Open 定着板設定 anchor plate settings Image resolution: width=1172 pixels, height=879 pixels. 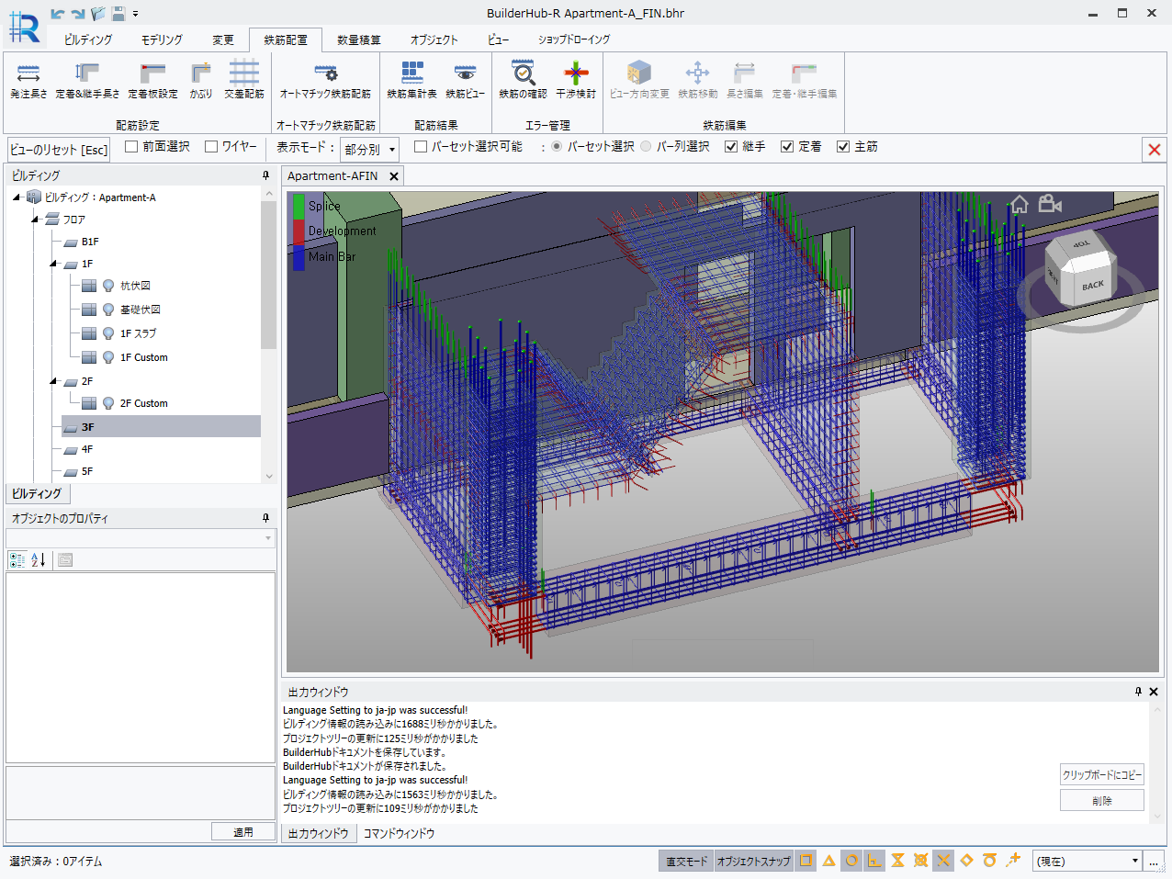[x=152, y=80]
